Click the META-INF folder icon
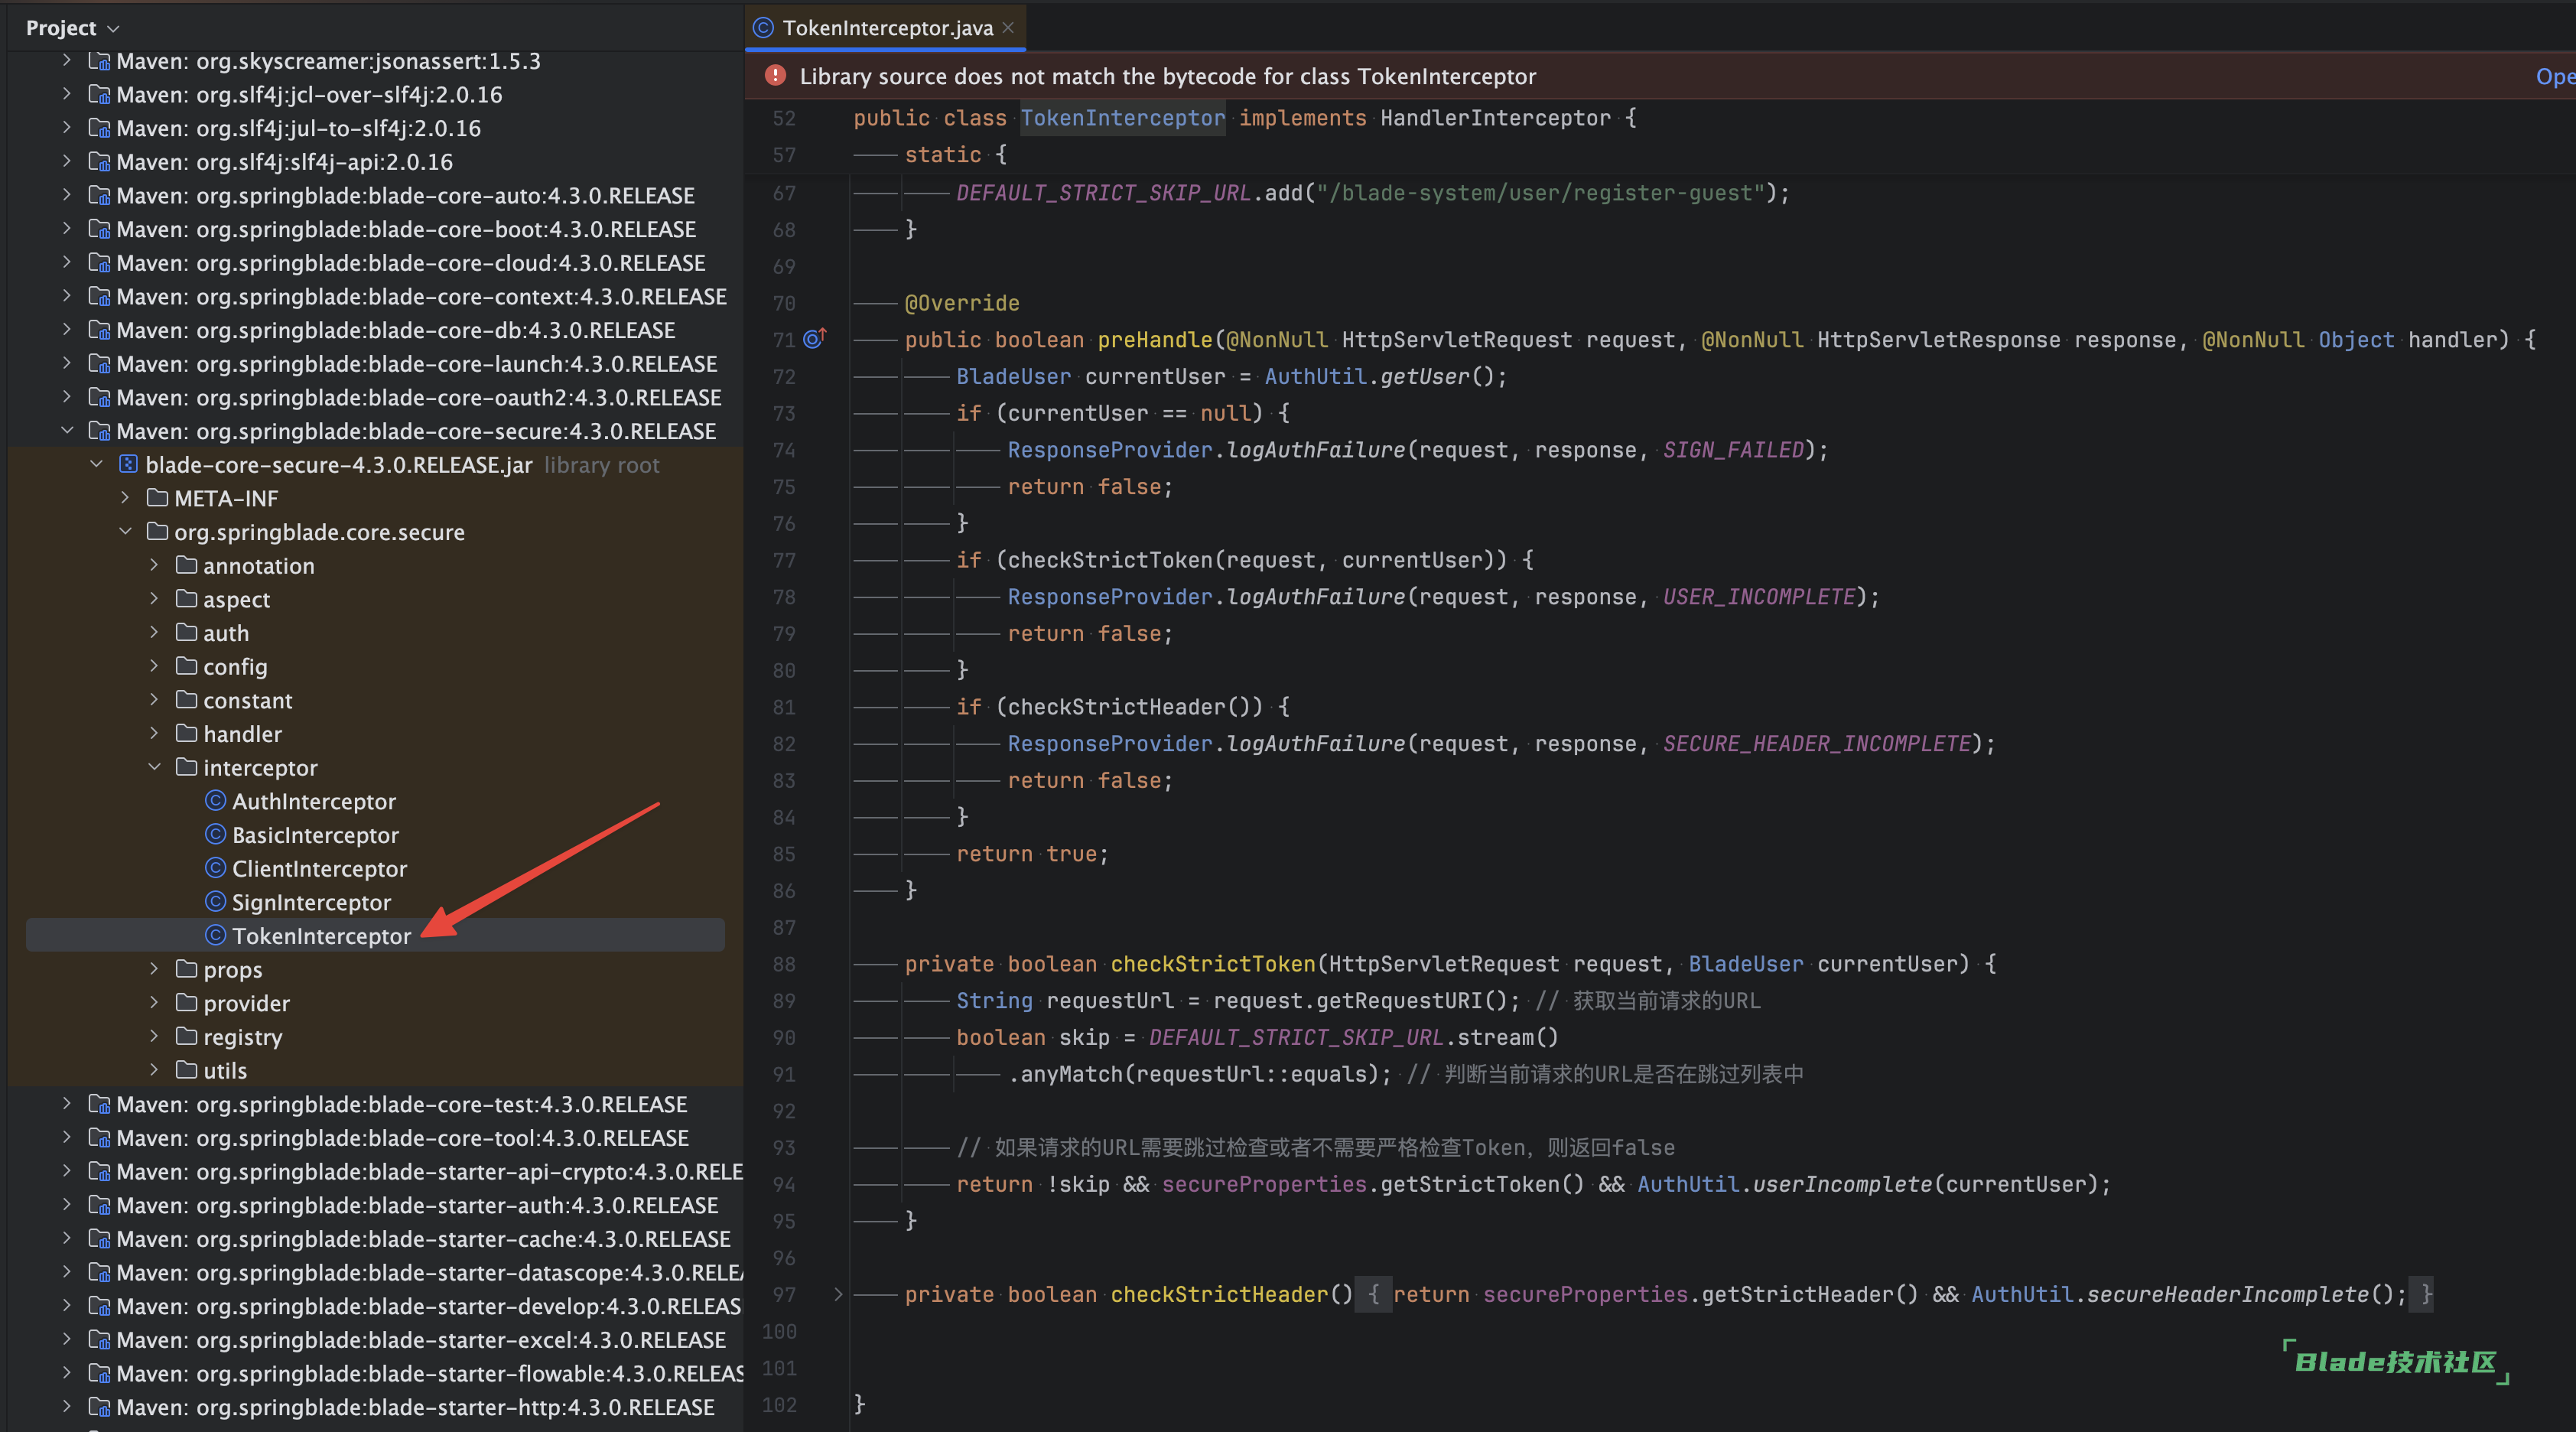Screen dimensions: 2576x1432 [157, 498]
